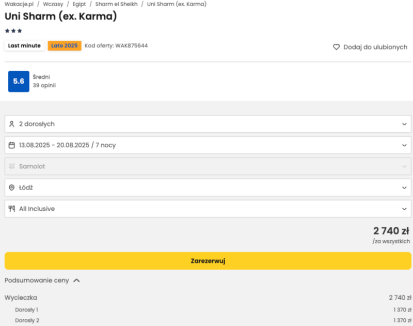Select the Last minute tag
Image resolution: width=413 pixels, height=326 pixels.
(x=24, y=45)
